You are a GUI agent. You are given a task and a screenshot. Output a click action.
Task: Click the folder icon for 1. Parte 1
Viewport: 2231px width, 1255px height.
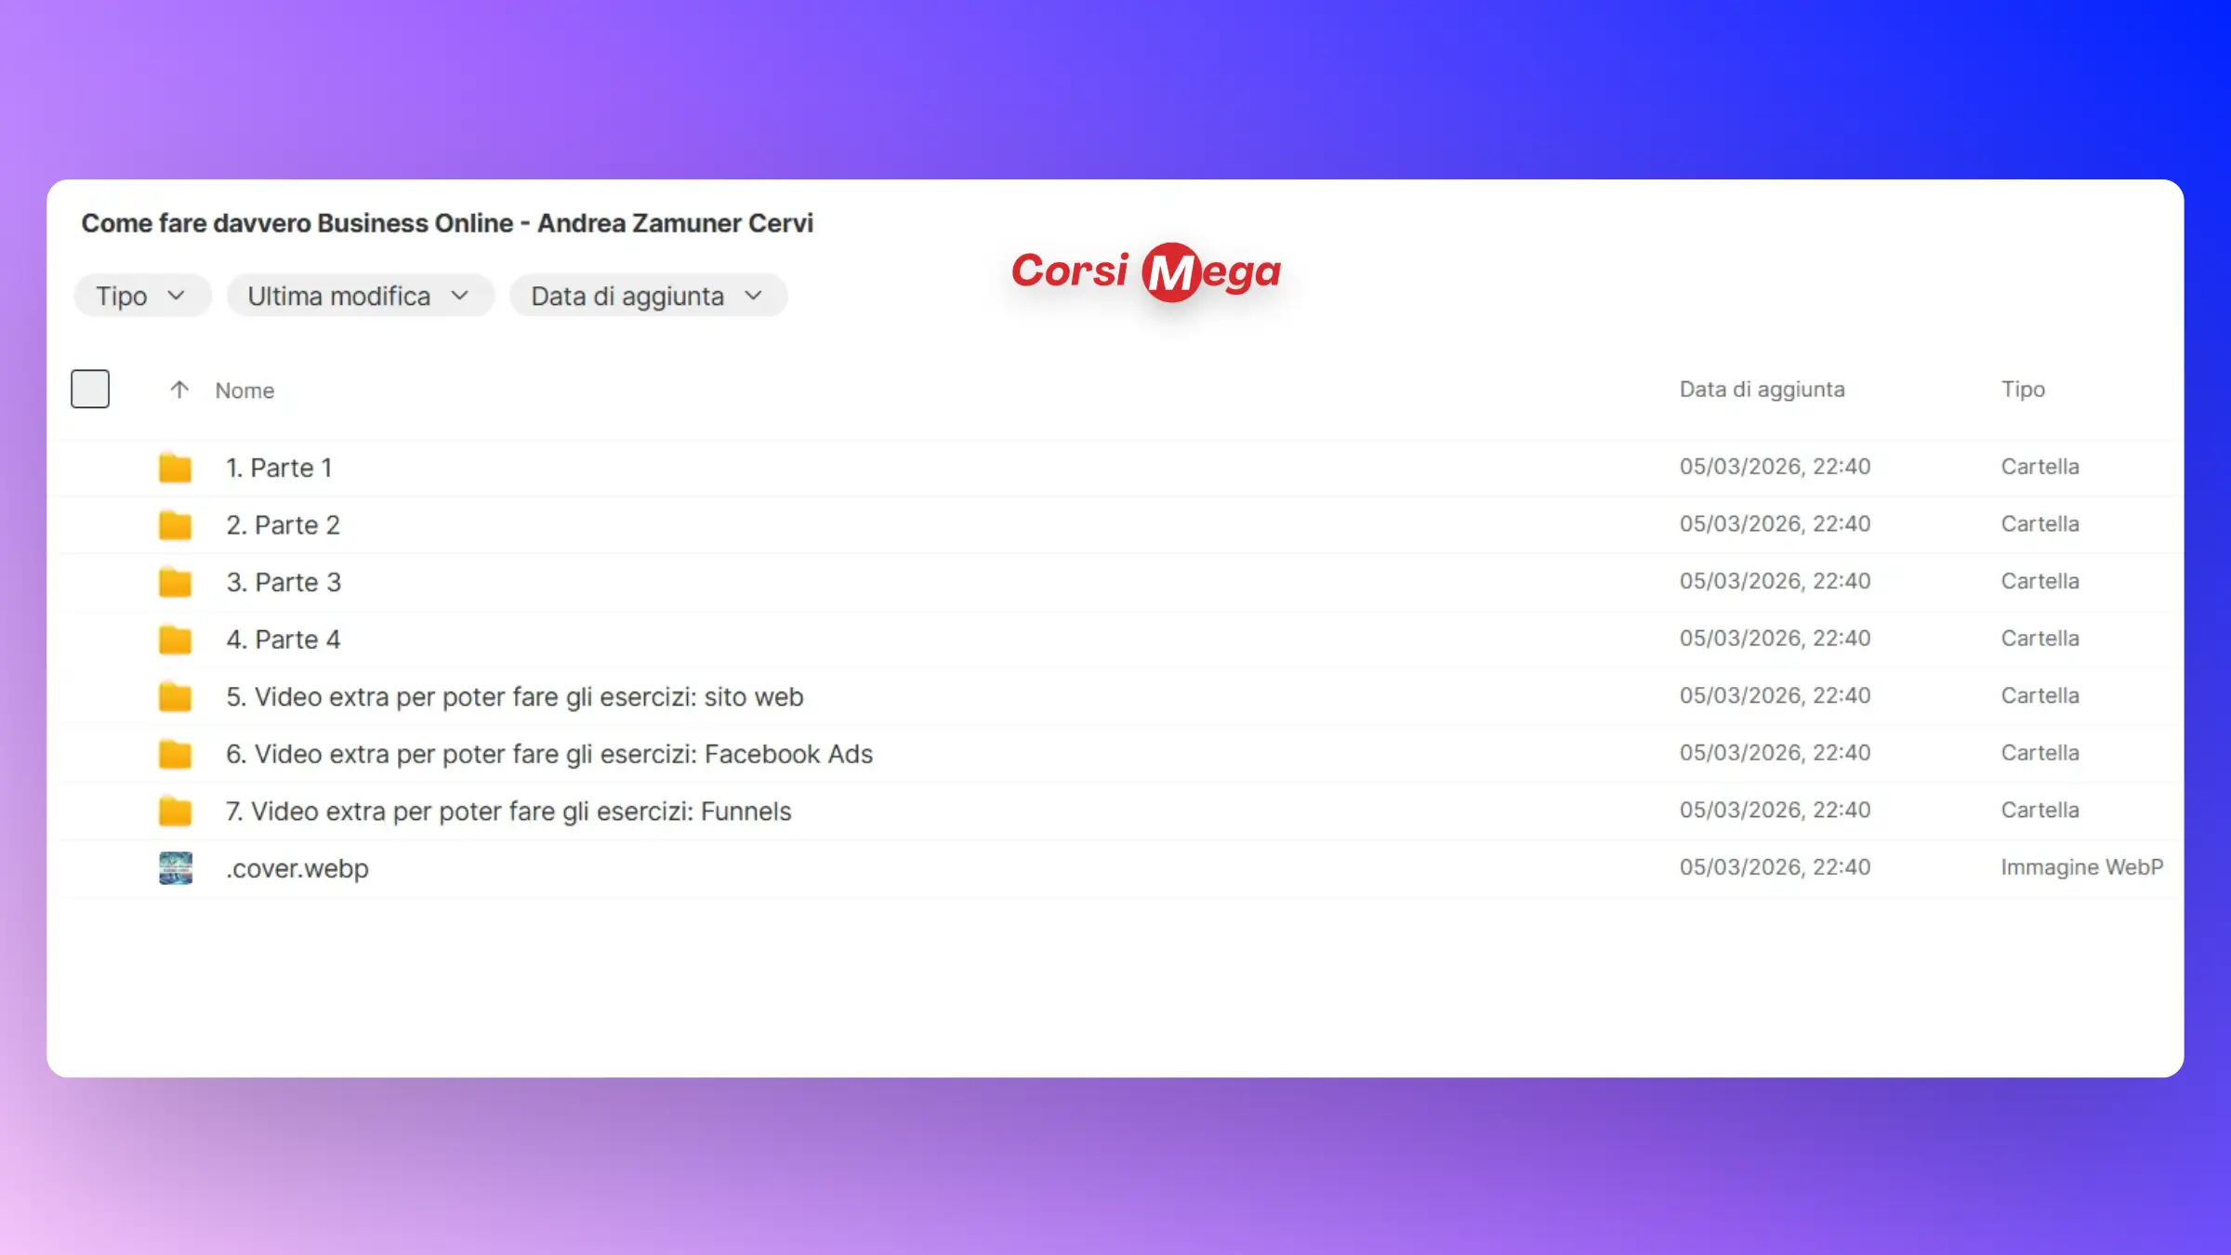click(x=175, y=468)
